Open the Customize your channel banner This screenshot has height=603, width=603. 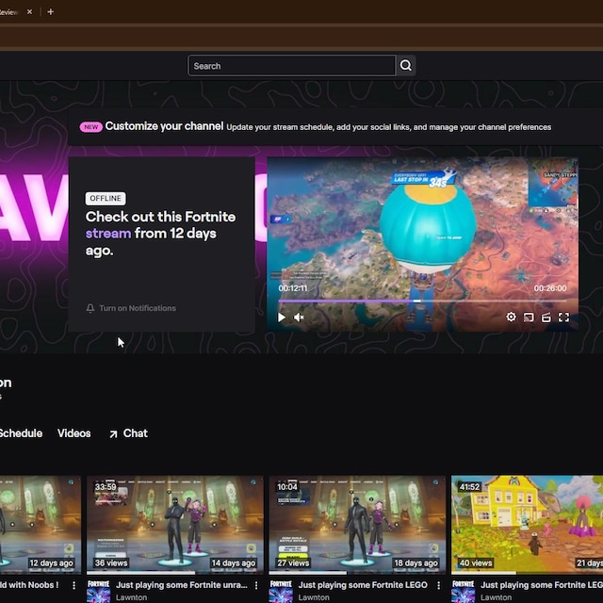tap(335, 126)
